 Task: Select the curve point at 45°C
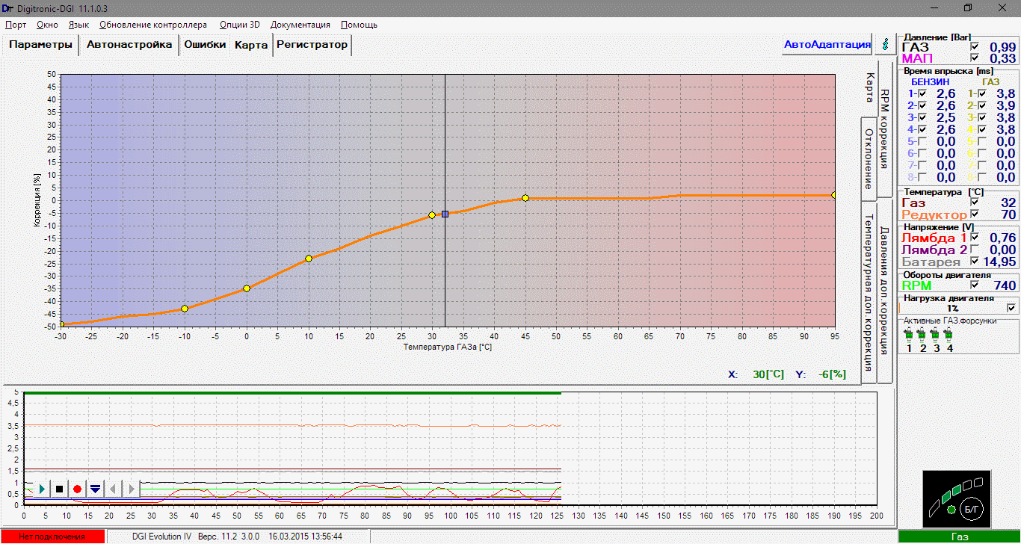tap(525, 198)
